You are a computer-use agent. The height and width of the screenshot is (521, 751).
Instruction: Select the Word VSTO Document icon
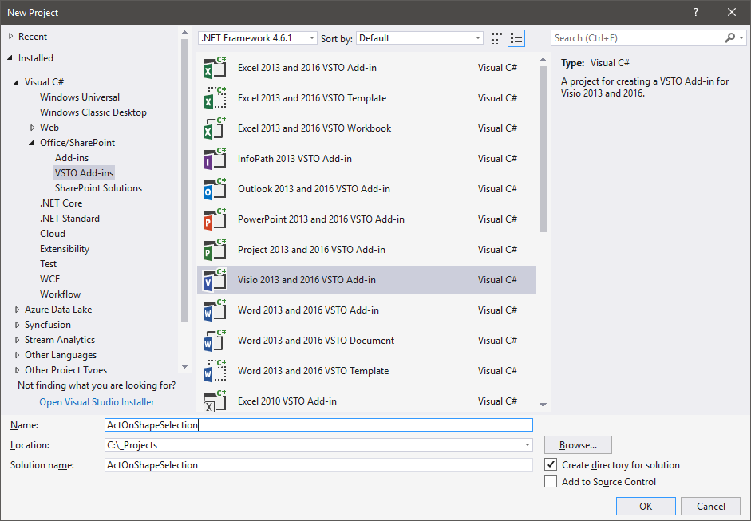tap(214, 341)
